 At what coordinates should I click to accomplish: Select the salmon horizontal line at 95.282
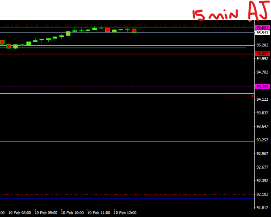pos(127,46)
